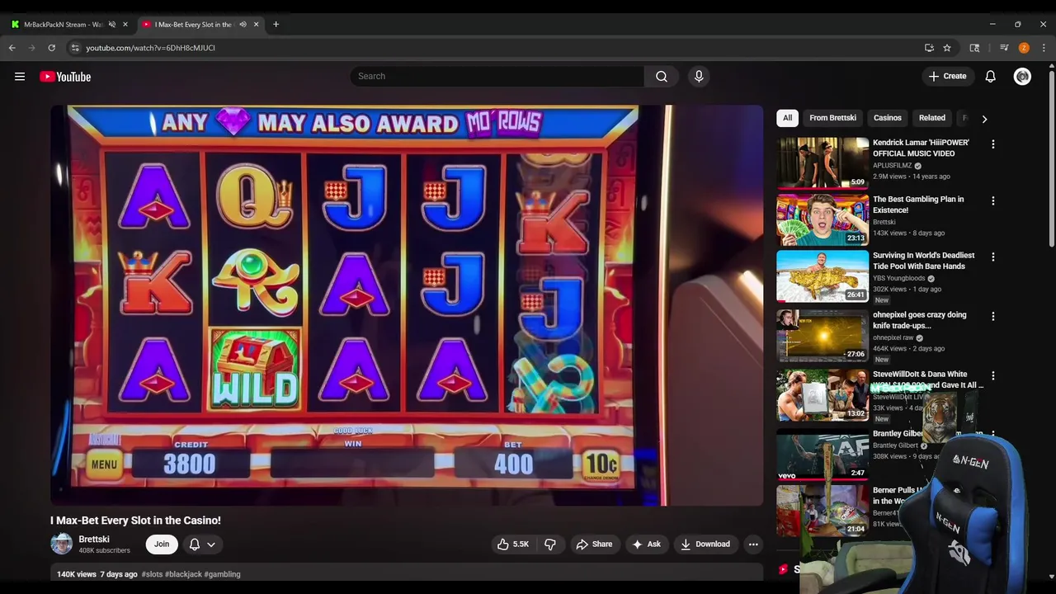Close the I Max-Bet Every Slot tab
This screenshot has height=594, width=1056.
click(x=256, y=24)
